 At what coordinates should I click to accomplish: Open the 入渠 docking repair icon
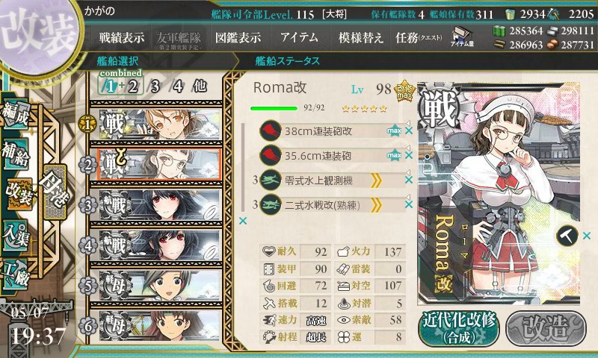(16, 236)
